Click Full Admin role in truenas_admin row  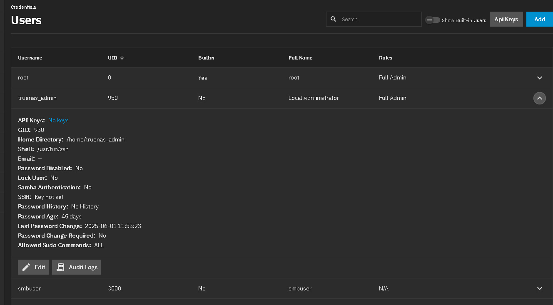click(x=393, y=98)
